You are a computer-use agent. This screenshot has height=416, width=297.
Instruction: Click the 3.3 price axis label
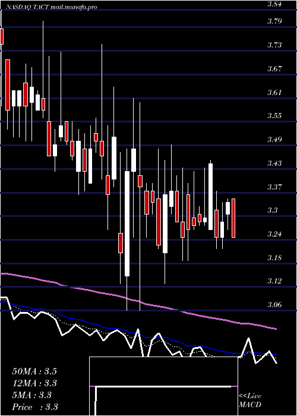tap(272, 210)
